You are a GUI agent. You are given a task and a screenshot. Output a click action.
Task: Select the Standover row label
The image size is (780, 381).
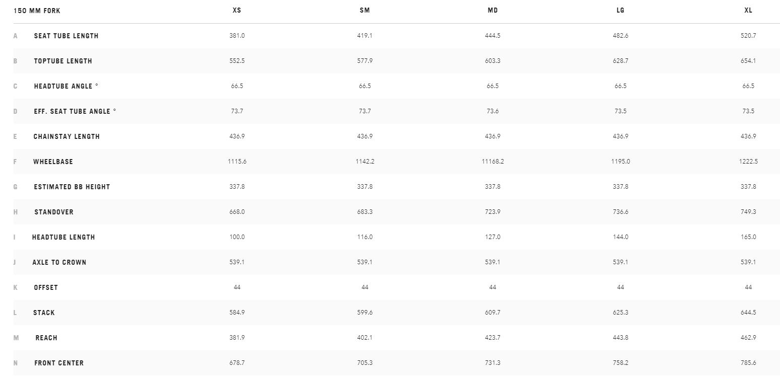[x=53, y=212]
